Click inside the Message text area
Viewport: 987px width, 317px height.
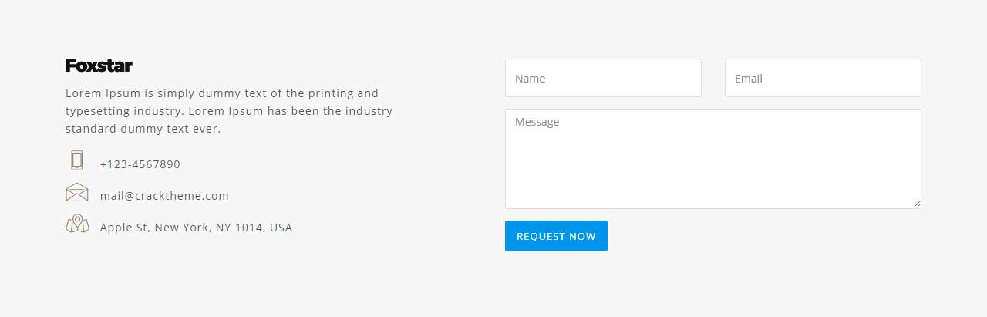click(713, 159)
